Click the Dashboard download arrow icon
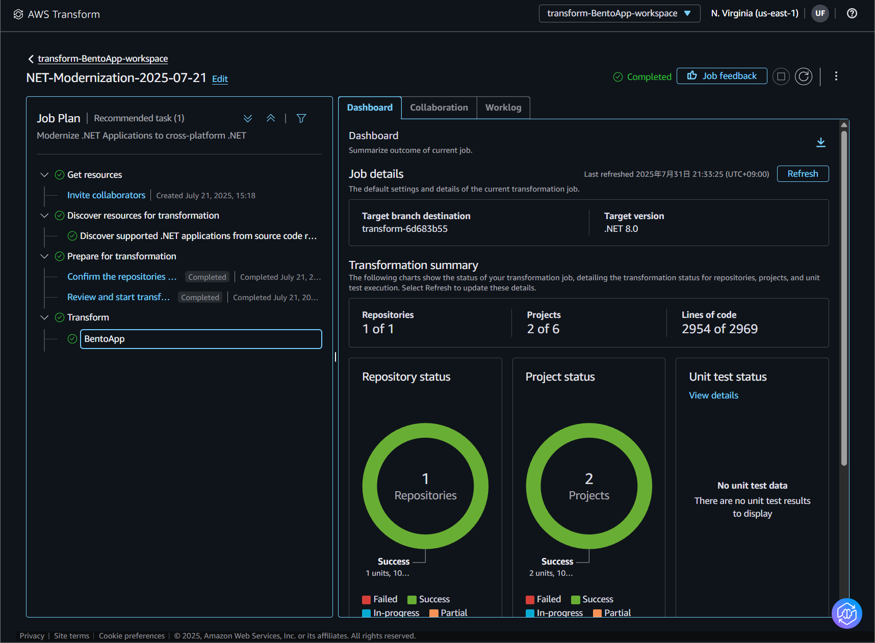This screenshot has height=643, width=875. pyautogui.click(x=821, y=142)
